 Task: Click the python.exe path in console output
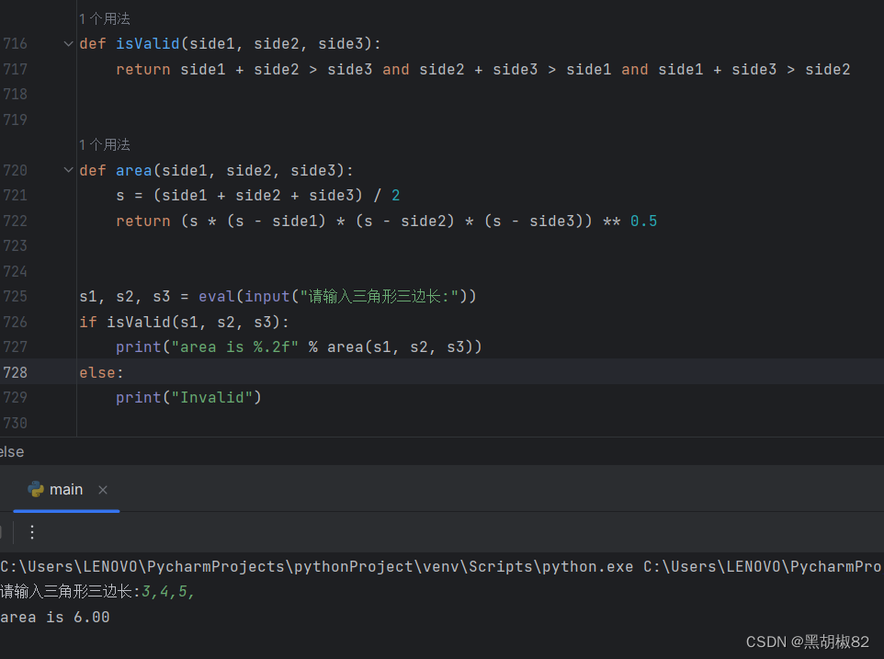click(276, 566)
